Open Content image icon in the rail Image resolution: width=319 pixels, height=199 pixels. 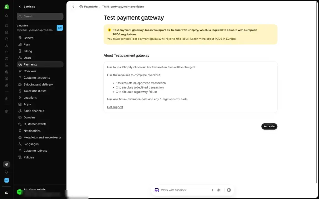click(x=7, y=65)
